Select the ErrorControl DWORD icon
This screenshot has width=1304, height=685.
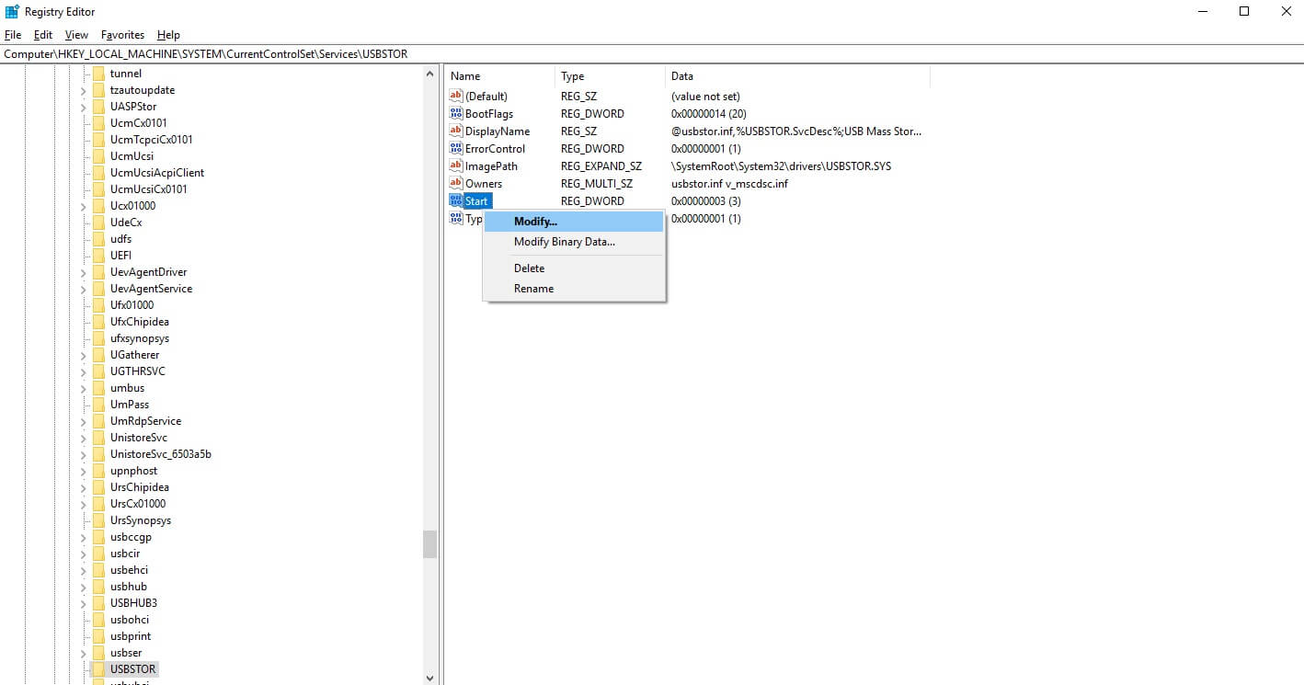pyautogui.click(x=456, y=148)
